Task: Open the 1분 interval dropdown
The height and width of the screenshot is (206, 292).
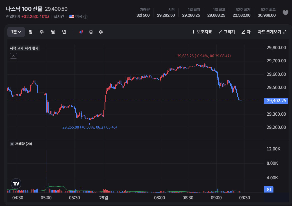Action: click(x=16, y=32)
